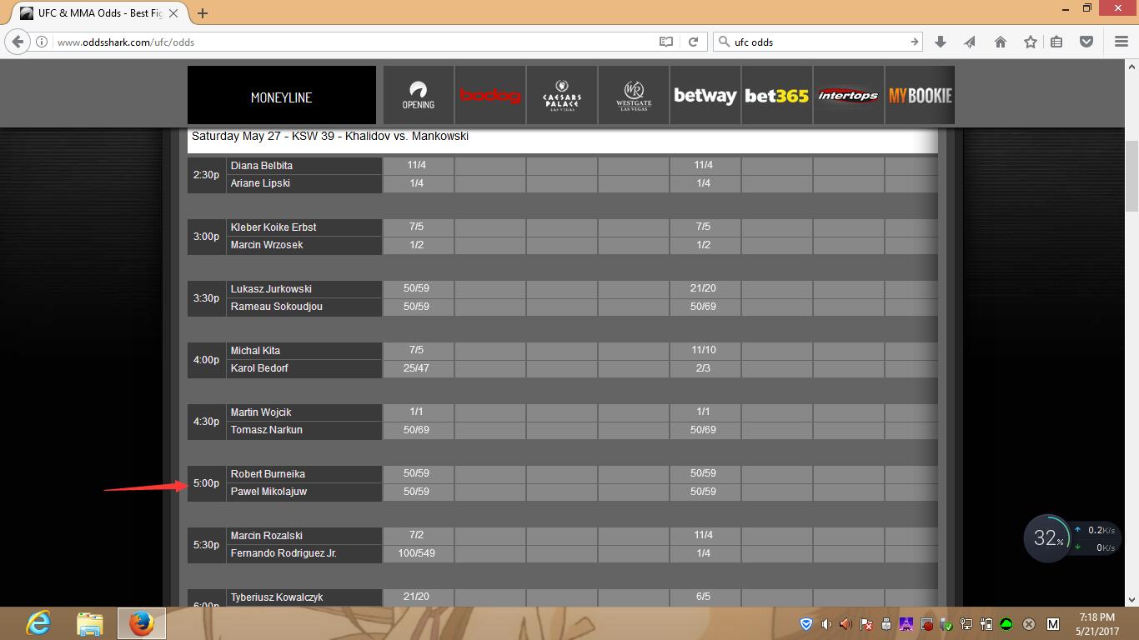
Task: Select the betway sportsbook column header
Action: (705, 96)
